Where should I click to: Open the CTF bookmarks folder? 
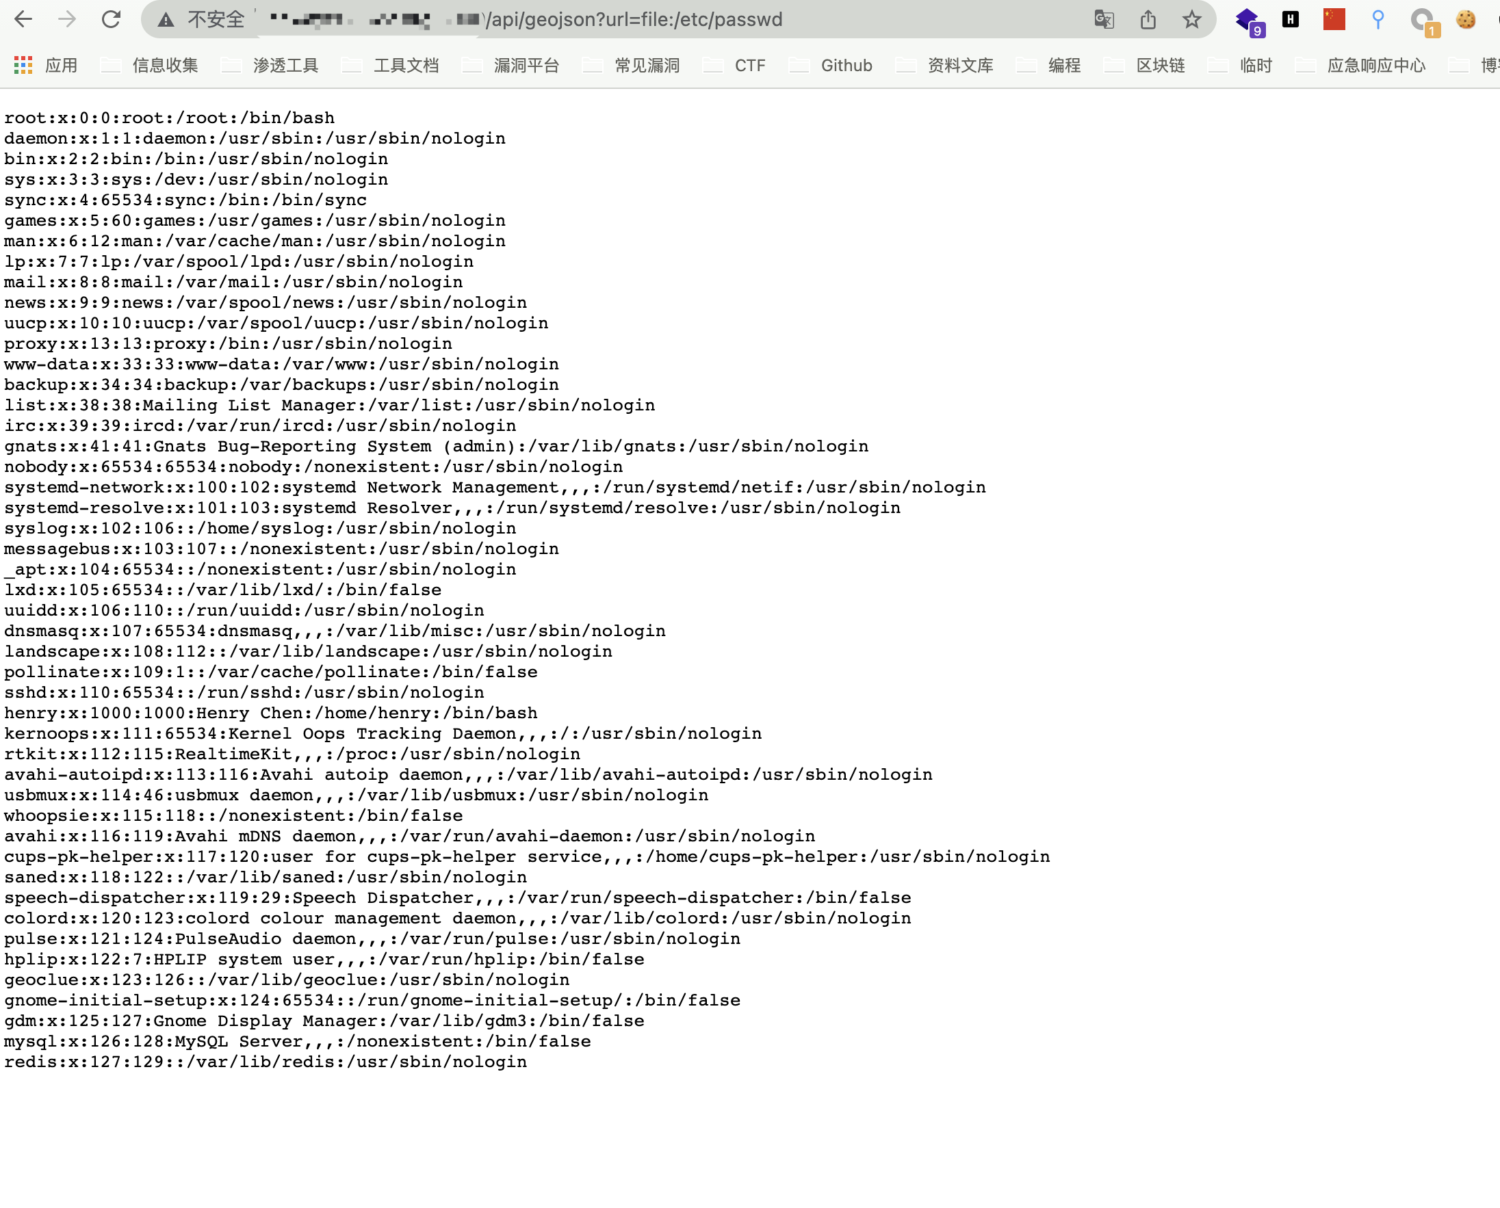751,65
